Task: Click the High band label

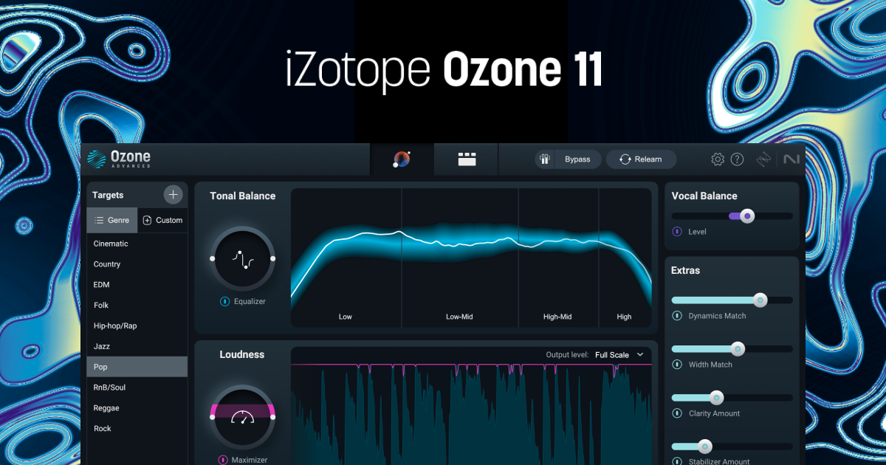Action: [x=625, y=317]
